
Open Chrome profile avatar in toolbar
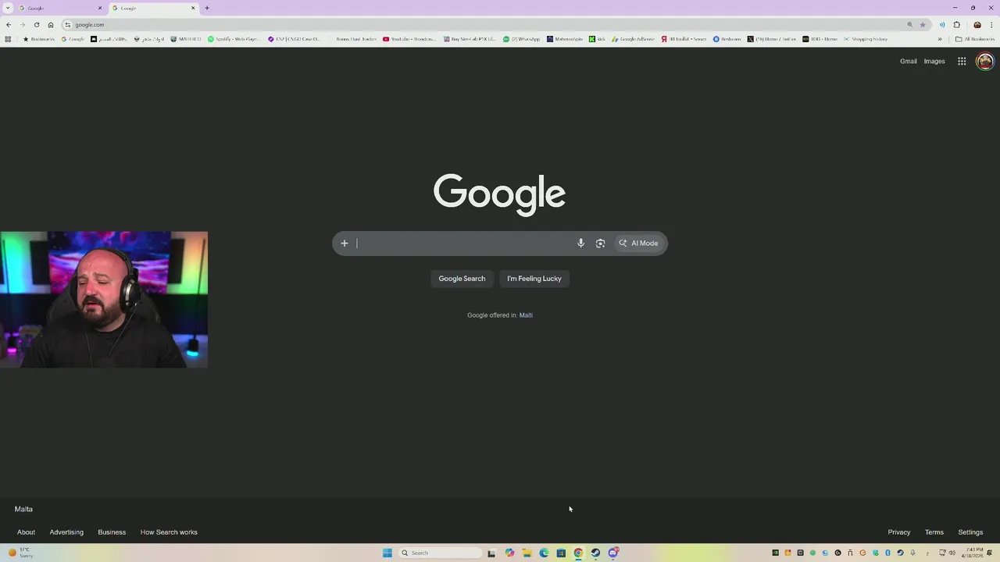point(977,24)
